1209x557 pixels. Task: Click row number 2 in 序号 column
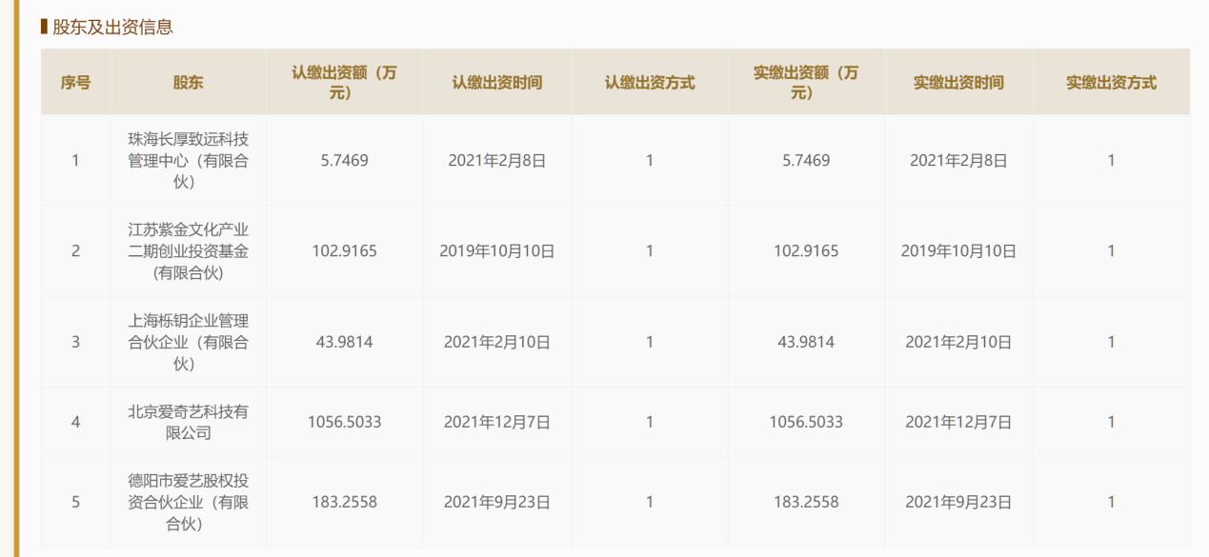click(x=76, y=251)
